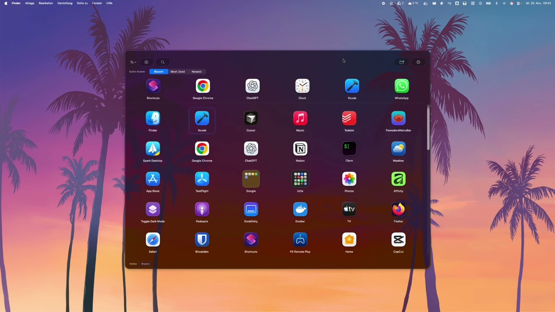Click the add folder button
This screenshot has width=555, height=312.
click(402, 62)
